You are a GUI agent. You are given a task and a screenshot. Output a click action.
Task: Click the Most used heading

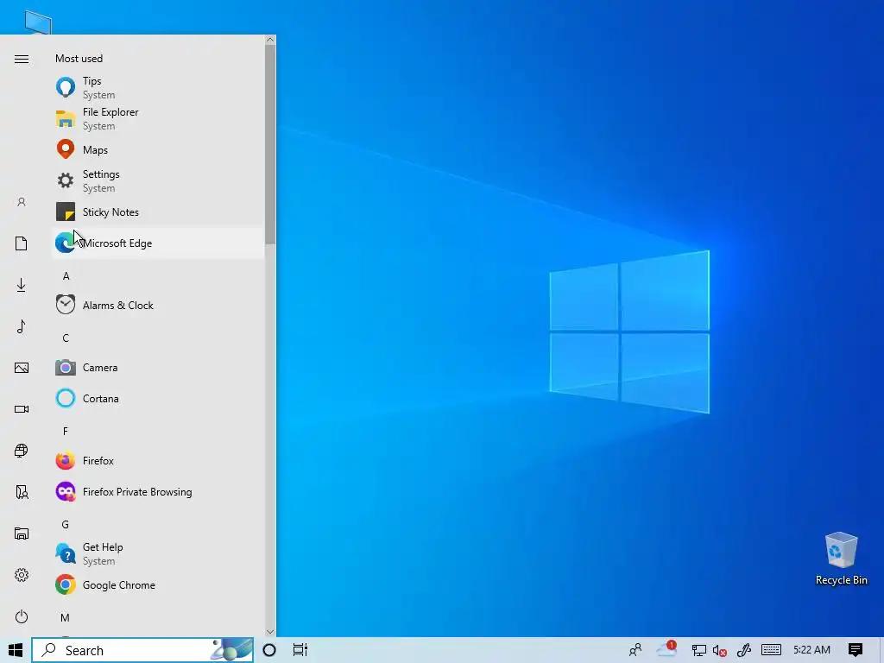tap(79, 59)
